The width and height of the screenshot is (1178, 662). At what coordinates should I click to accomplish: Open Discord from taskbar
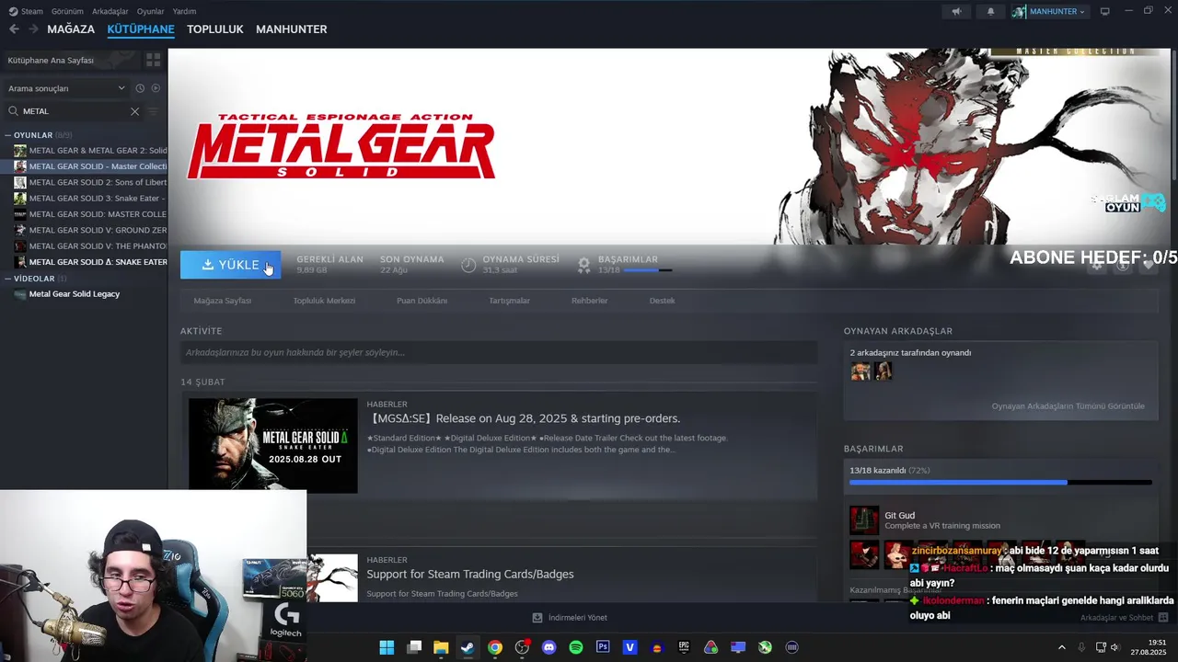(549, 647)
